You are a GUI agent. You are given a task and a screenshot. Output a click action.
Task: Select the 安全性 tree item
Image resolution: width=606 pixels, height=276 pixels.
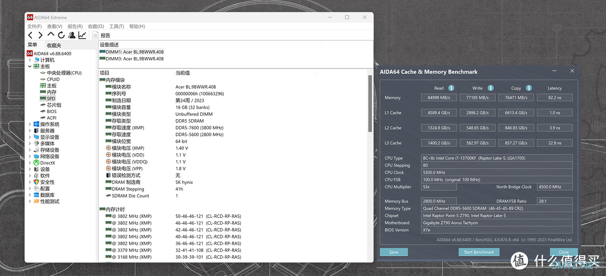pyautogui.click(x=44, y=182)
